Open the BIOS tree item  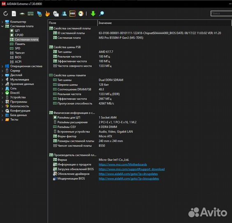coord(18,57)
